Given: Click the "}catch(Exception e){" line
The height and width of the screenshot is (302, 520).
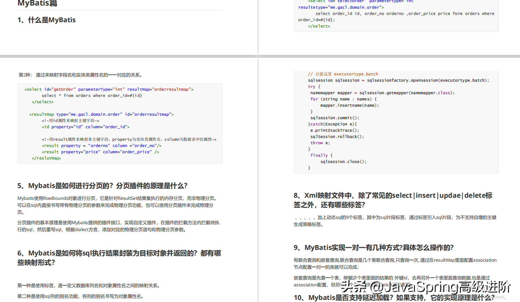Looking at the screenshot, I should 332,124.
